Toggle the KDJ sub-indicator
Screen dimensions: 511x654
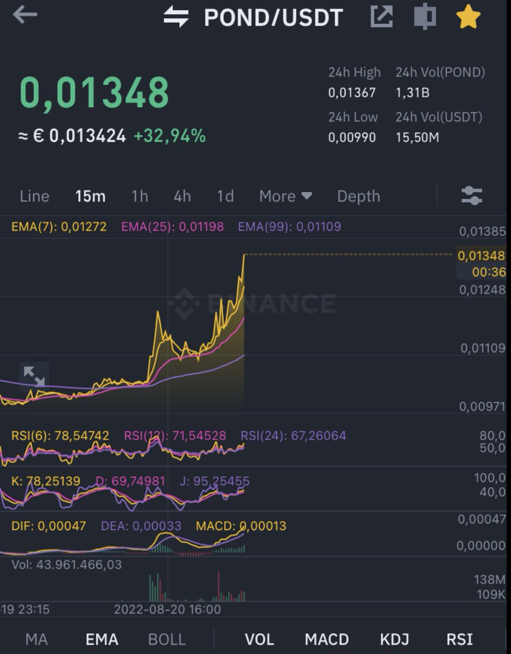point(394,639)
